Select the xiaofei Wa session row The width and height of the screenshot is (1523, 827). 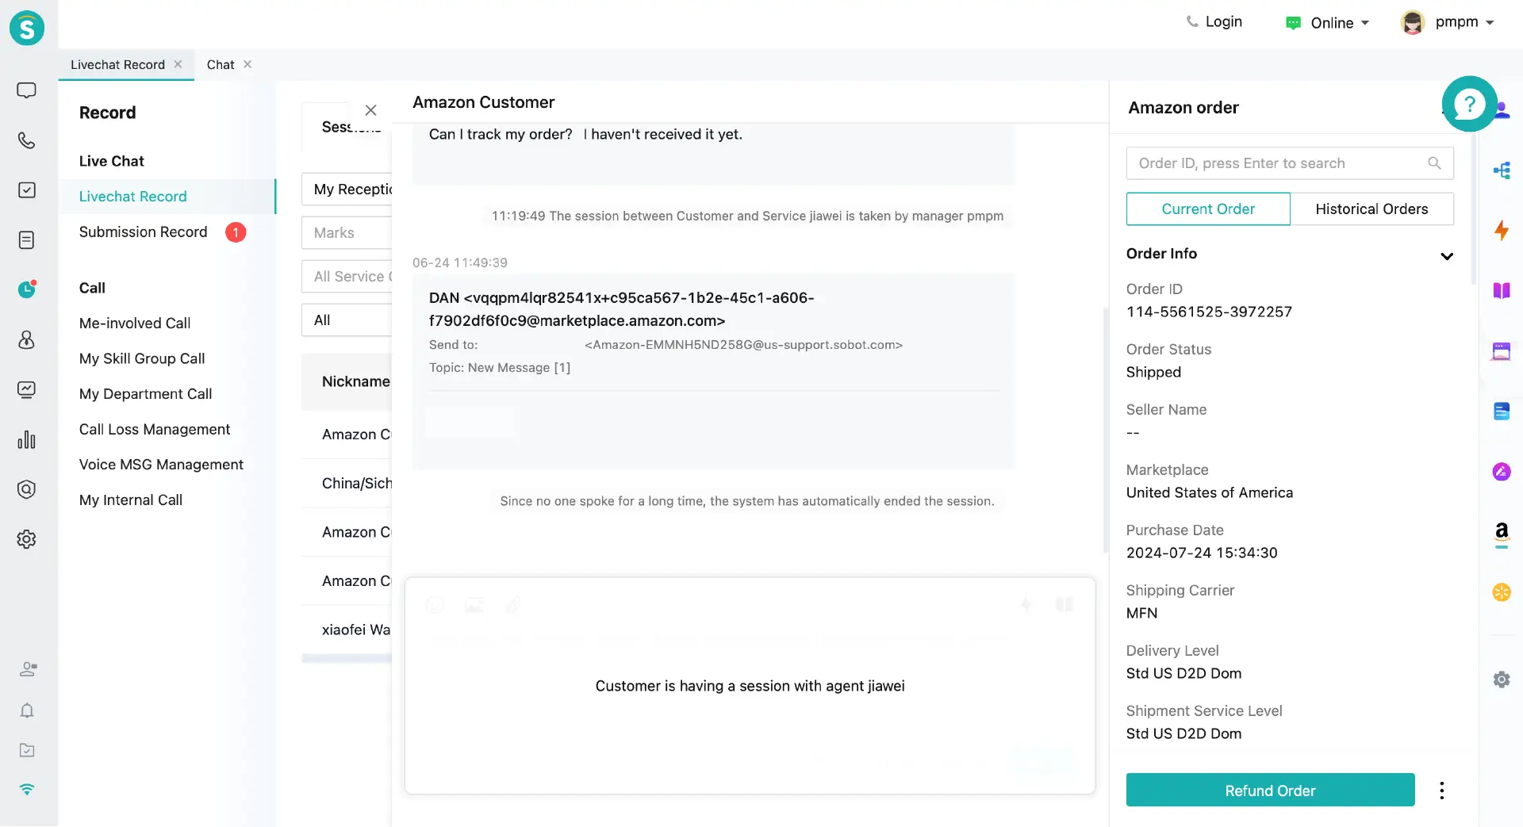coord(347,630)
